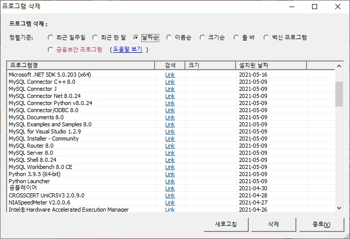The image size is (350, 239).
Task: Click the vertical scrollbar thumb
Action: click(x=339, y=94)
